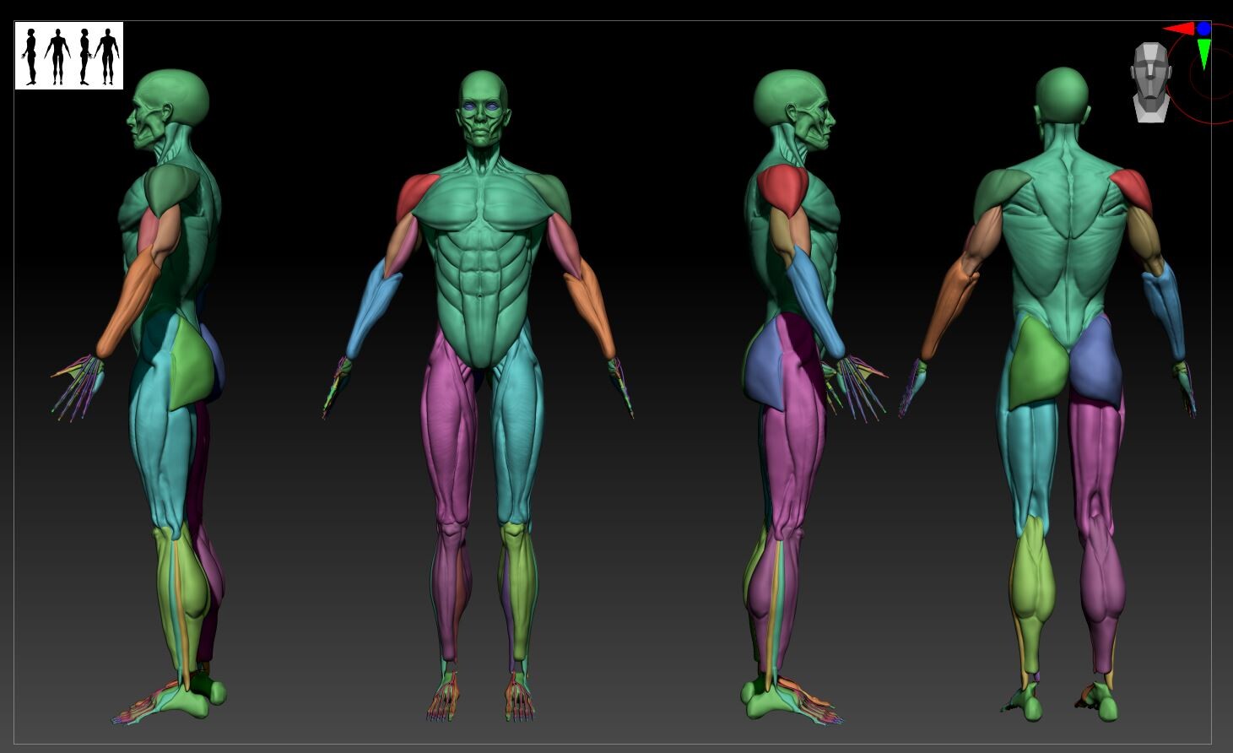The image size is (1233, 753).
Task: Select the blue axis sphere of the gizmo
Action: [1203, 28]
